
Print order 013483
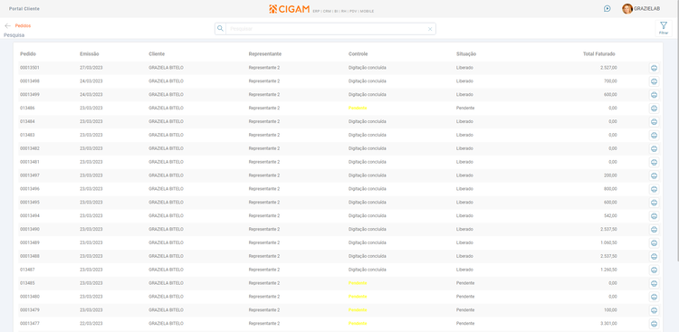(x=654, y=135)
